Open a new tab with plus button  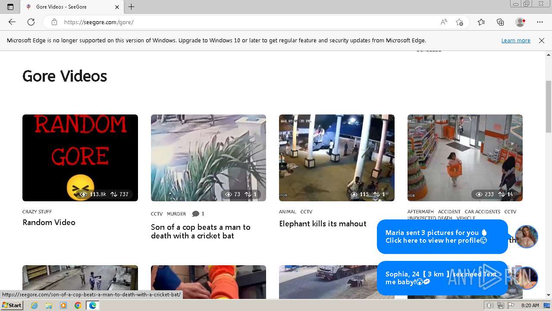132,7
